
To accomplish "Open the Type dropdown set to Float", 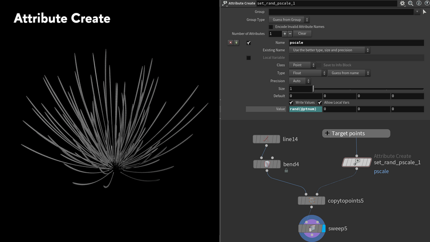I will click(x=307, y=73).
